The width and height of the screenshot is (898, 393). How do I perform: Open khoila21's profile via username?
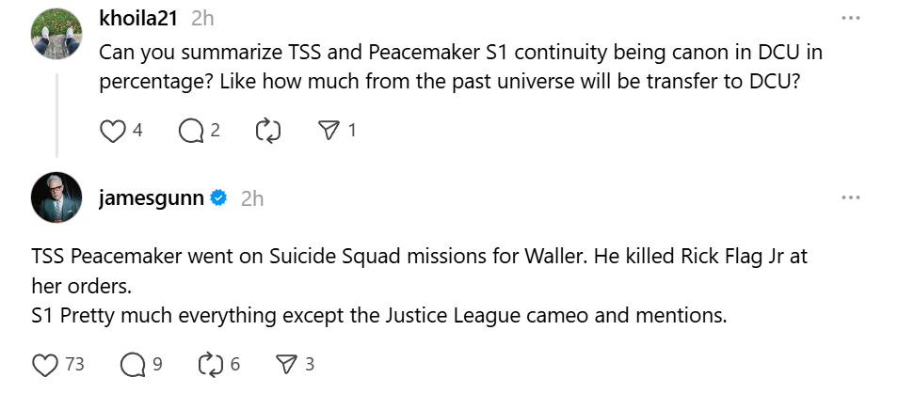point(138,18)
